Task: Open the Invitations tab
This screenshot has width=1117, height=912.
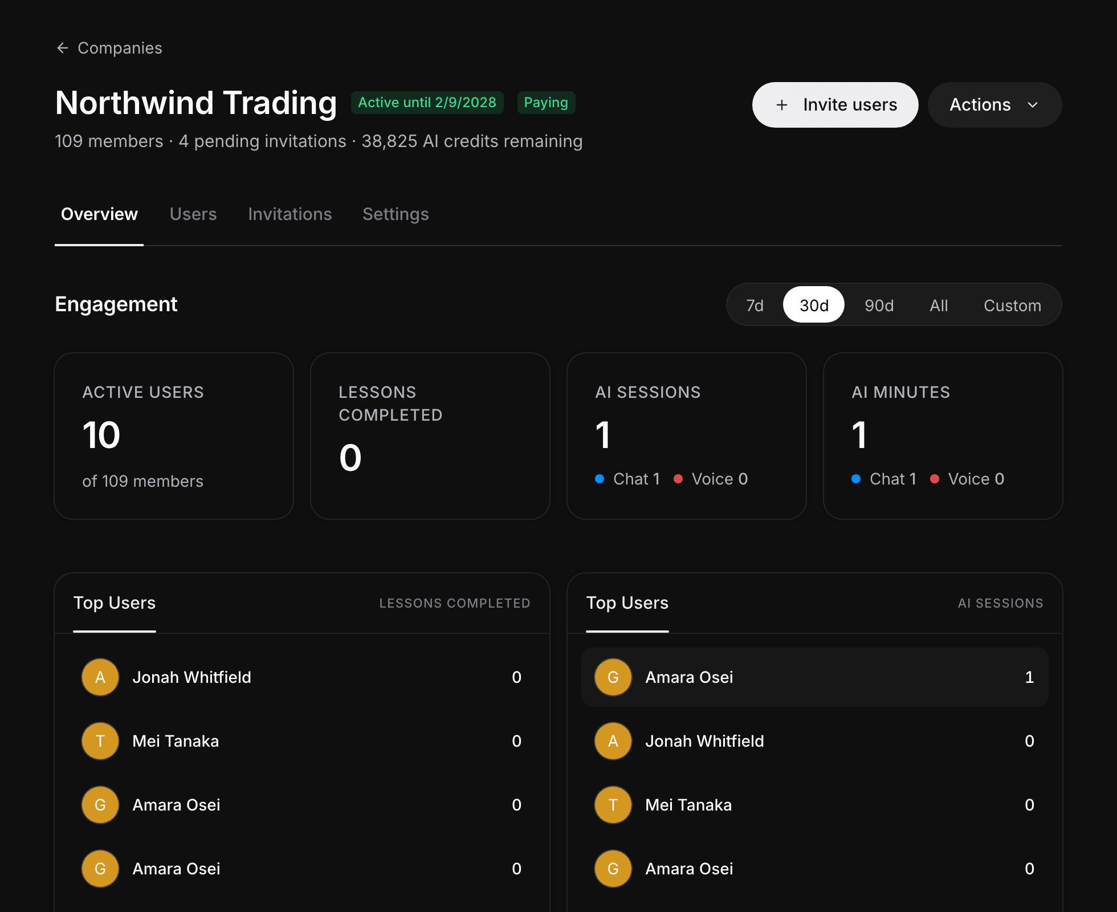Action: pyautogui.click(x=290, y=214)
